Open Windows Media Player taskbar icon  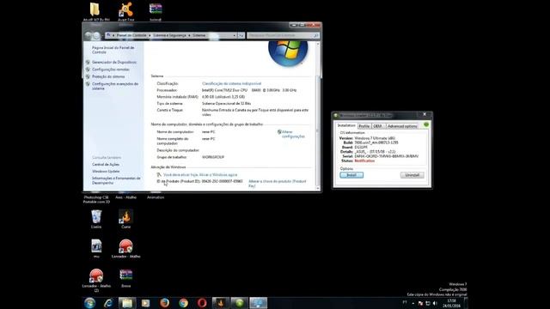click(x=145, y=303)
